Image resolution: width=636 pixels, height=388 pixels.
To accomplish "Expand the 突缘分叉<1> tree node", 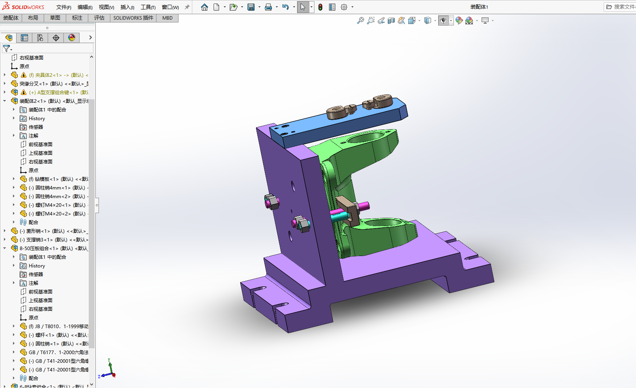I will click(x=5, y=84).
